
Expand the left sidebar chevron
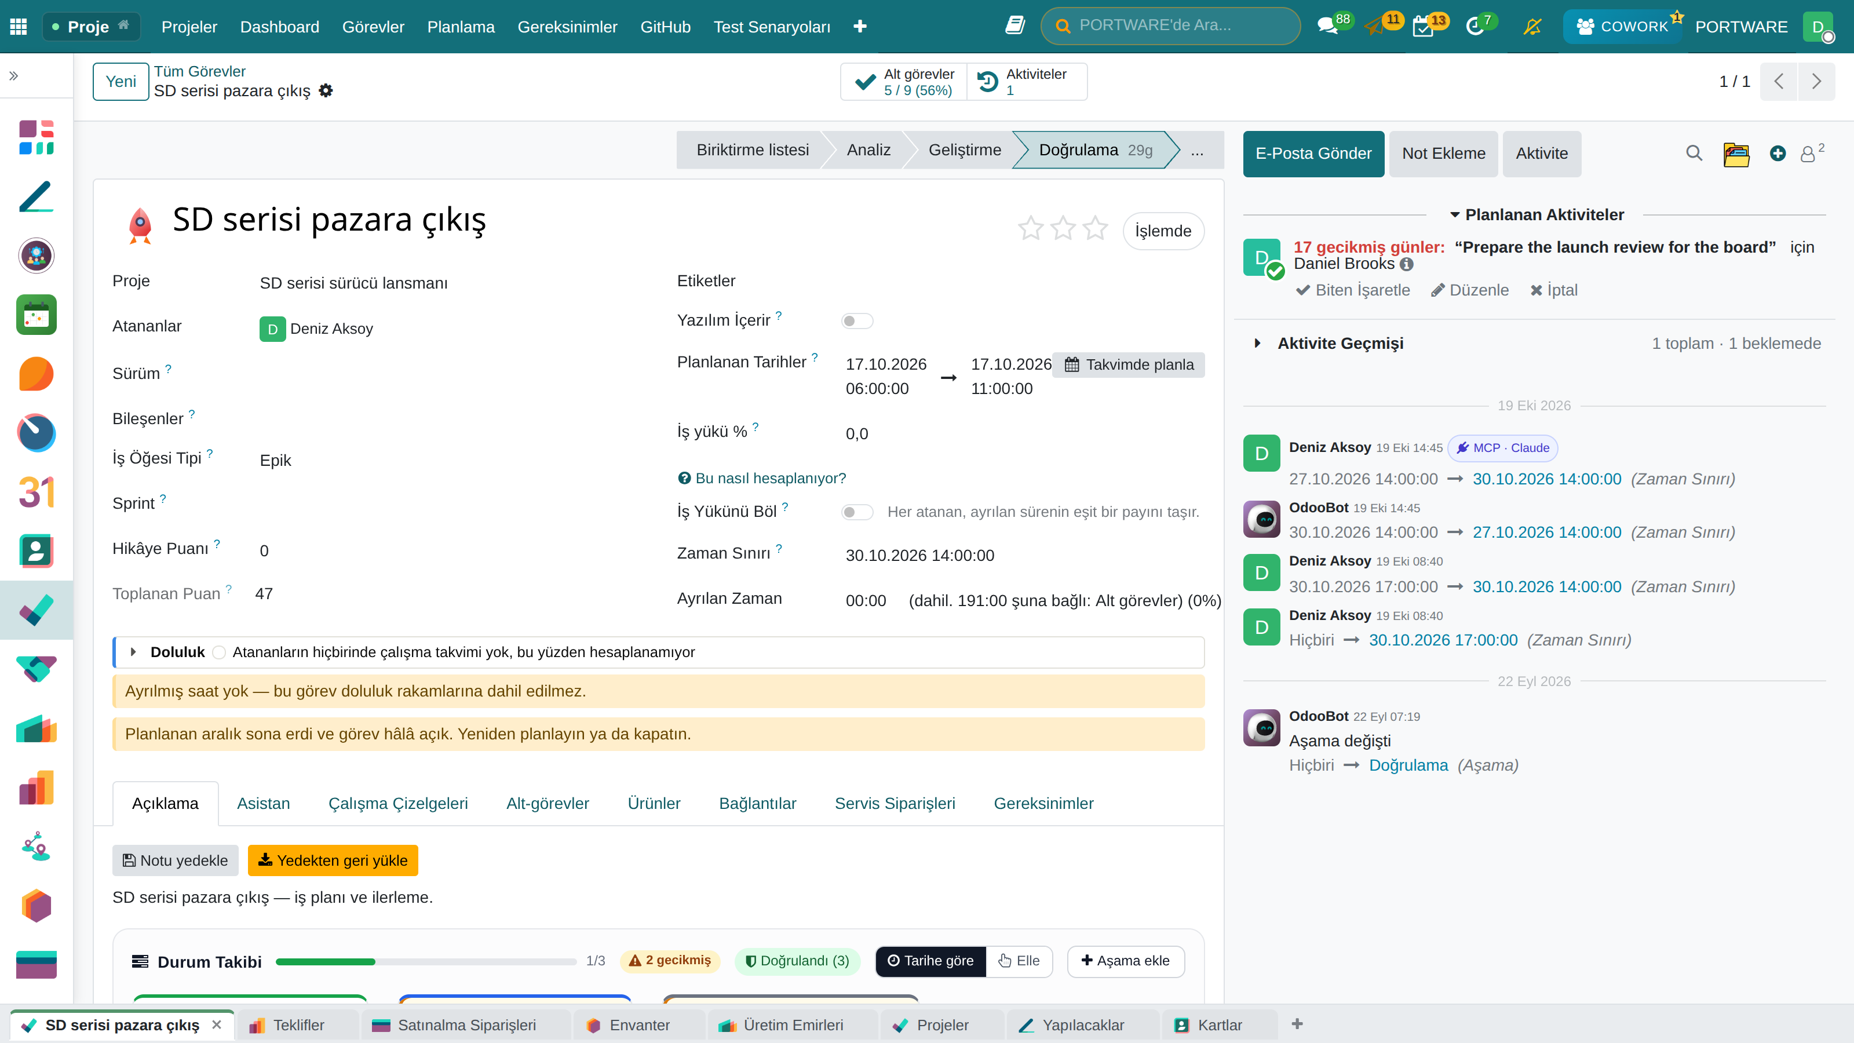tap(13, 75)
